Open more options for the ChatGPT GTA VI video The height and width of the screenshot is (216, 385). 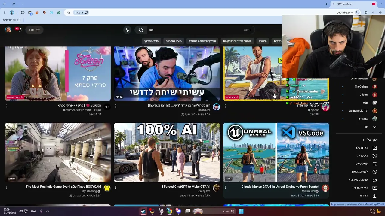tap(116, 187)
